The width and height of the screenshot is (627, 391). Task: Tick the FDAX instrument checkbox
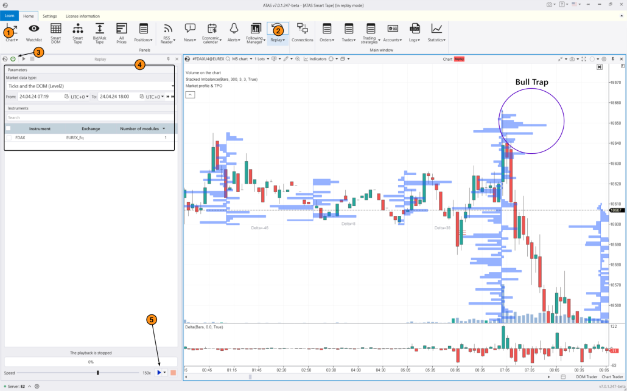pos(9,137)
